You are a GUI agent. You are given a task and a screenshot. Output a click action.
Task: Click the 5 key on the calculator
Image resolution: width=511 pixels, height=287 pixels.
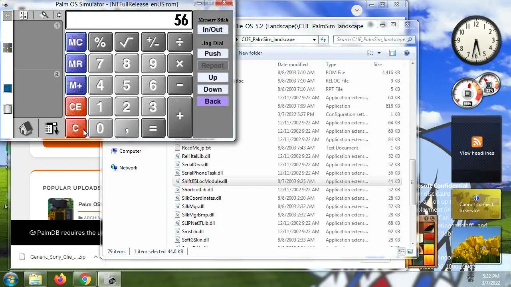[x=127, y=85]
